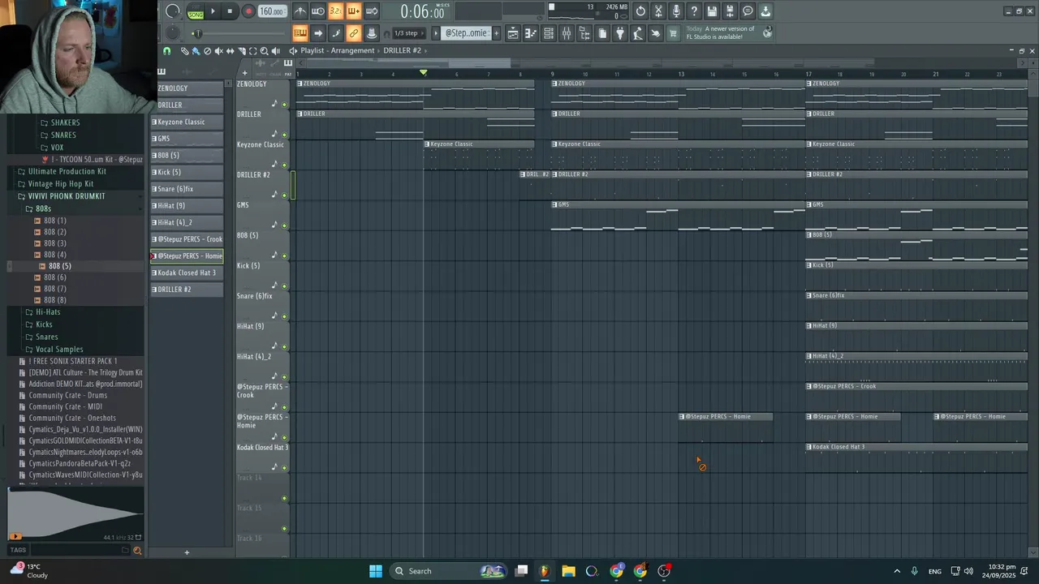Image resolution: width=1039 pixels, height=584 pixels.
Task: Select the Zoom tool in Playlist
Action: click(x=264, y=51)
